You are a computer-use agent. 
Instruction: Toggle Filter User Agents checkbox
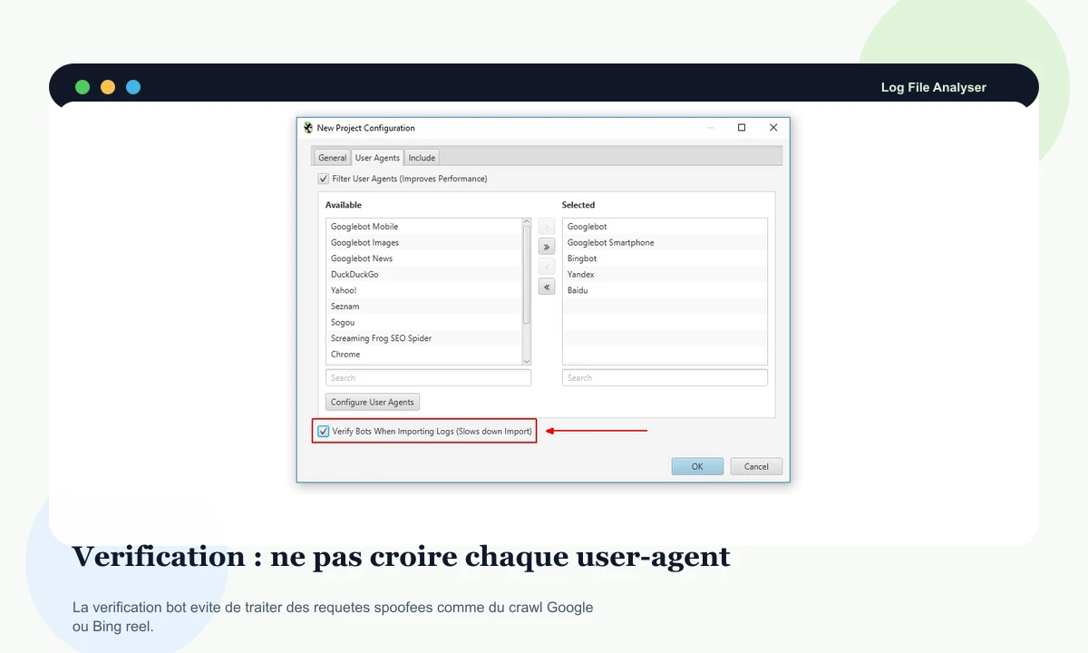[324, 179]
